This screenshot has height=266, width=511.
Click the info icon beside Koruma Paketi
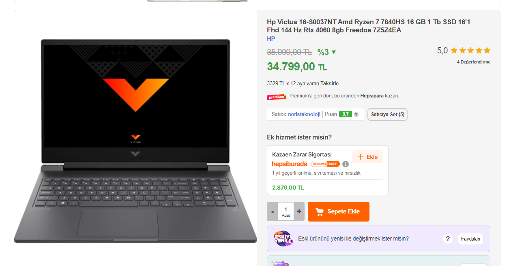[346, 164]
